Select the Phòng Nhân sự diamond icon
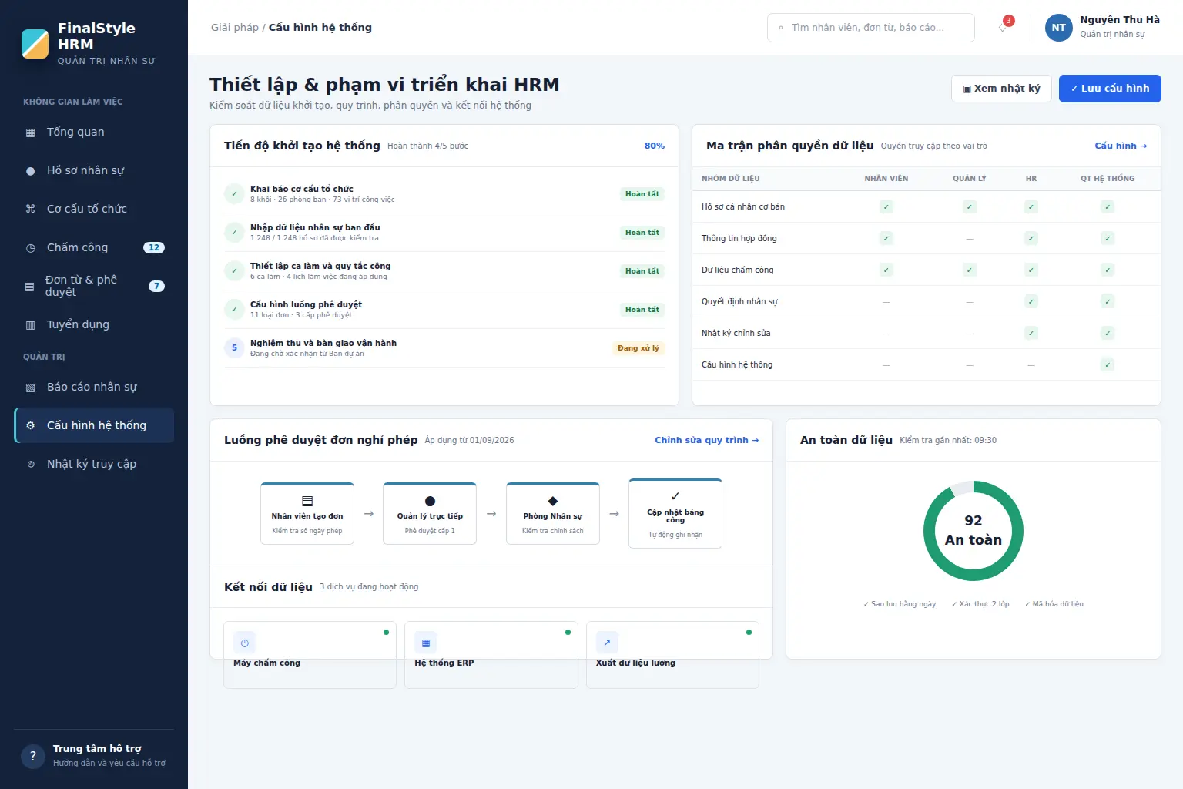The image size is (1183, 789). pyautogui.click(x=553, y=501)
